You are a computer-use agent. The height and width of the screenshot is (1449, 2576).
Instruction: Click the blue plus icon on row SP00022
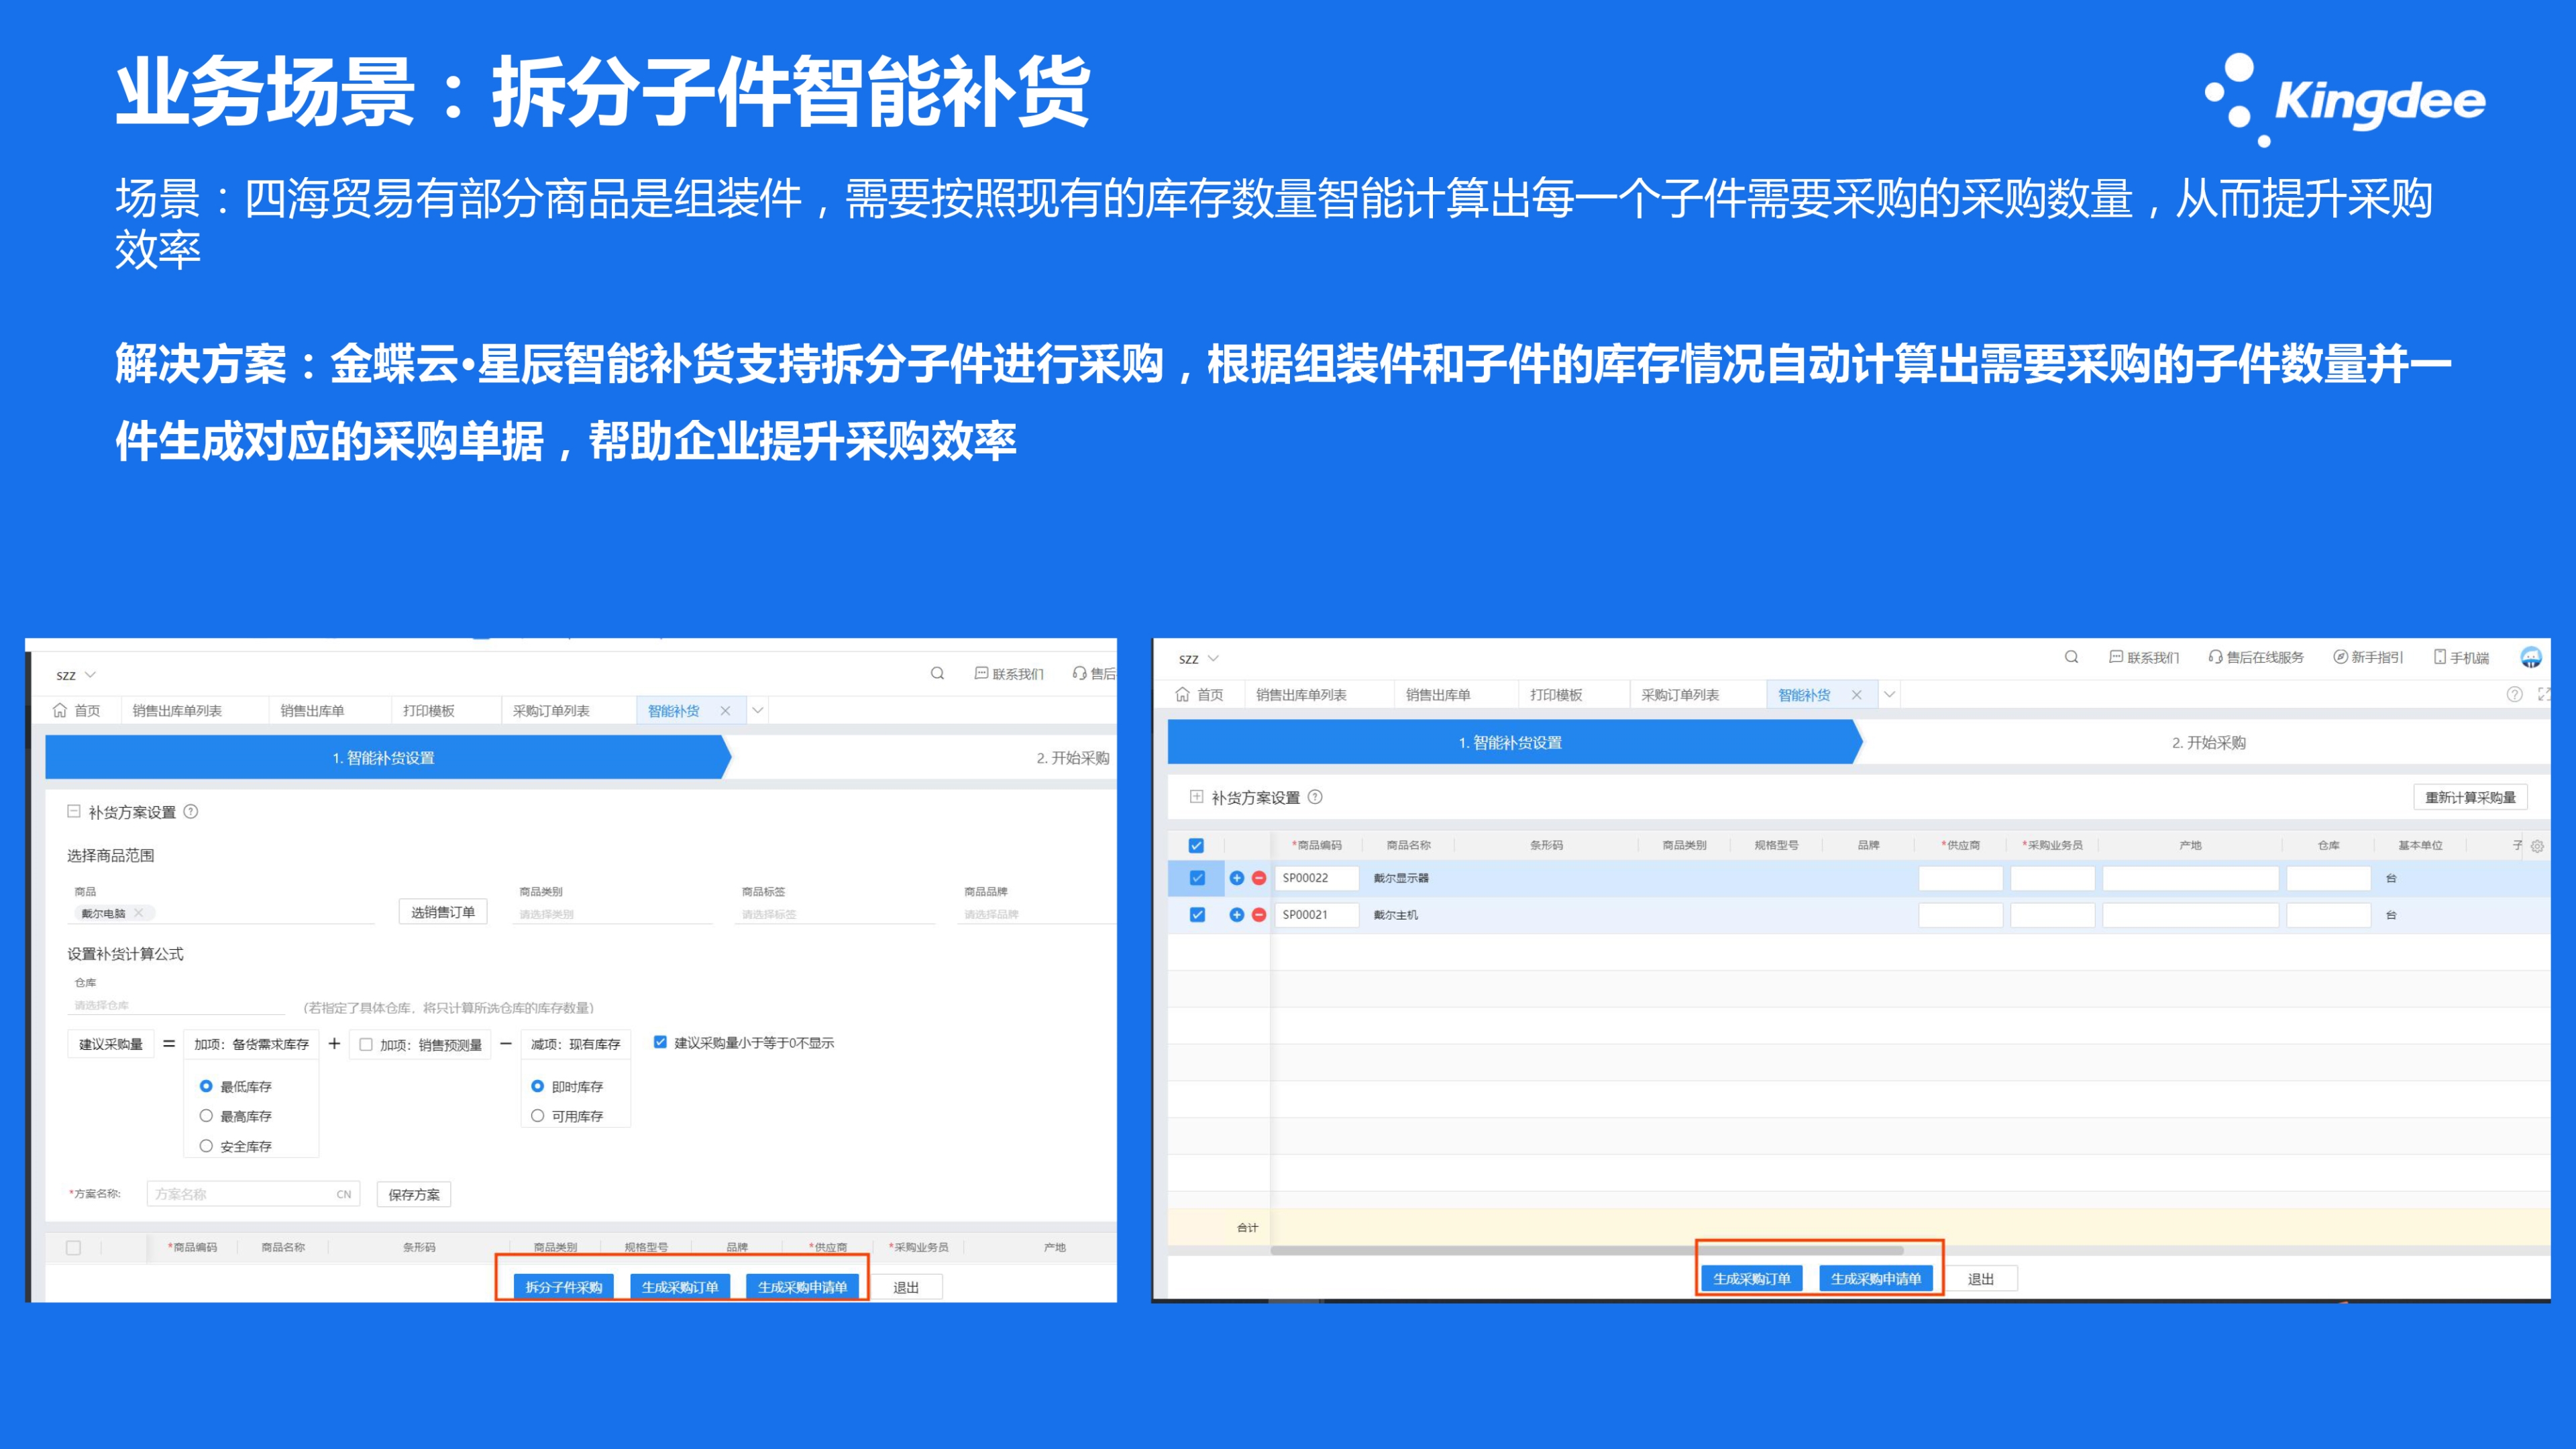coord(1236,878)
